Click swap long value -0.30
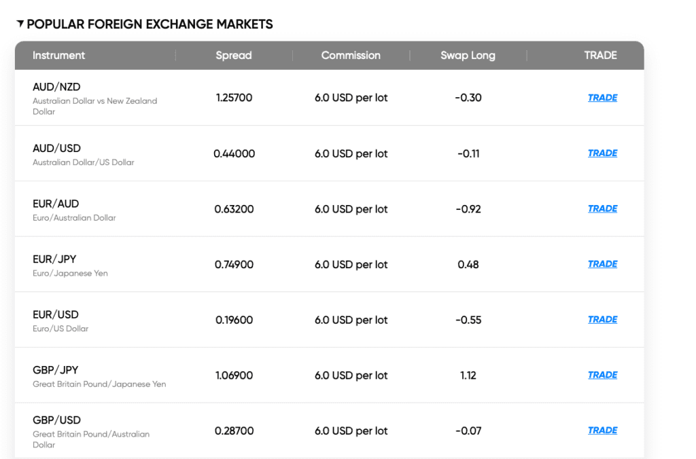696x459 pixels. point(468,98)
